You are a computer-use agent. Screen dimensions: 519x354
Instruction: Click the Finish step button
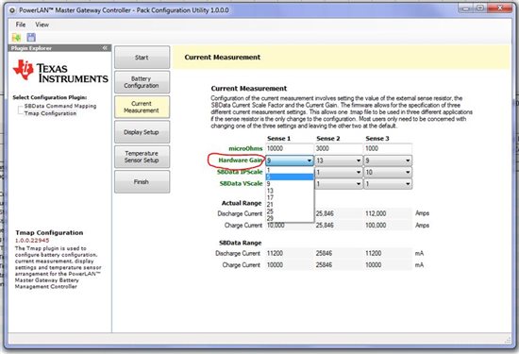point(142,181)
